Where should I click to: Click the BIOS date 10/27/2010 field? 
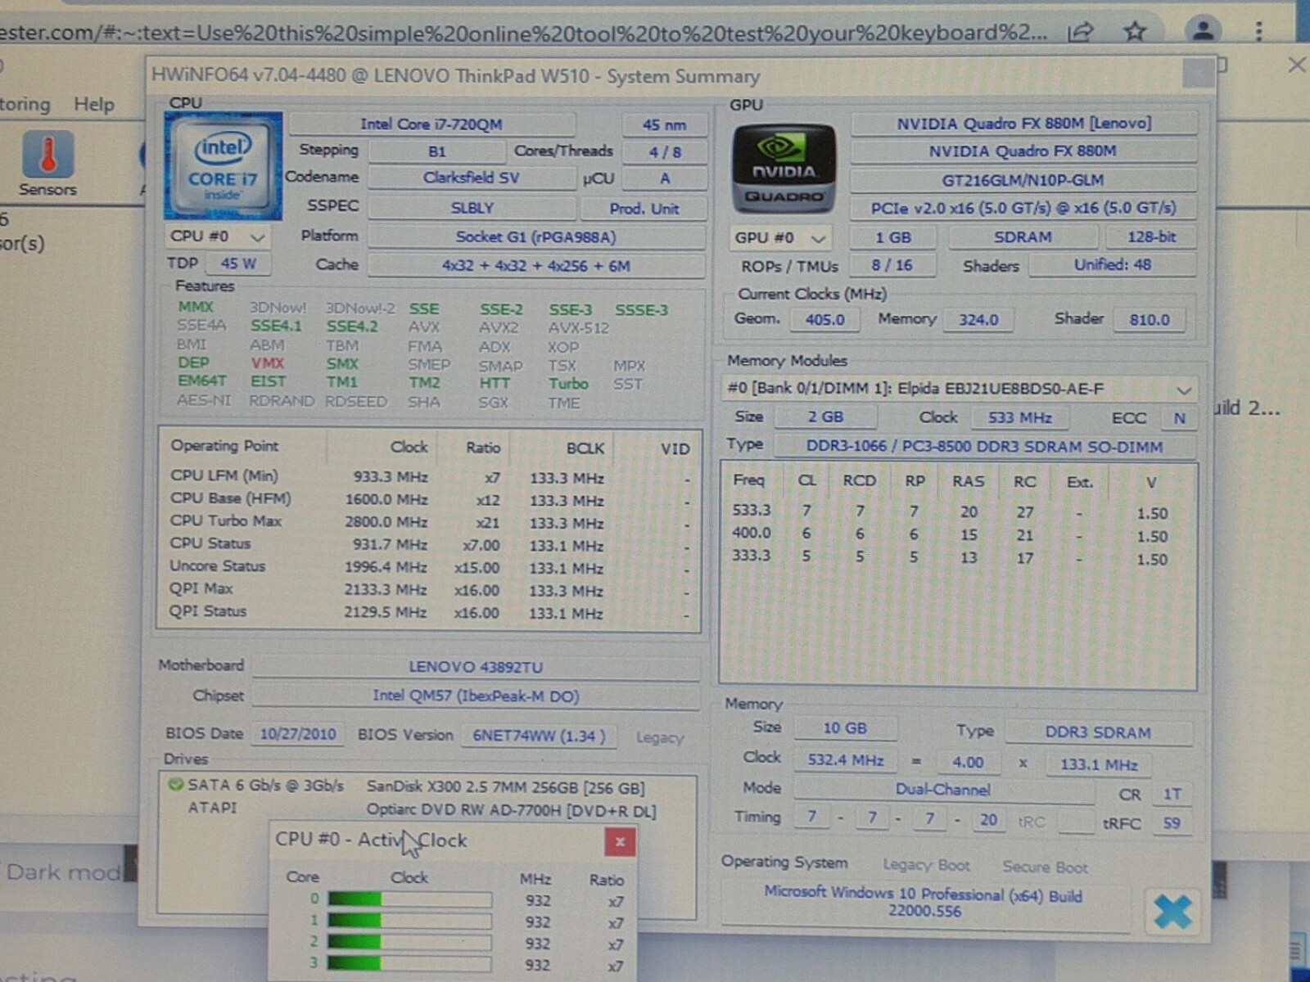(x=297, y=734)
